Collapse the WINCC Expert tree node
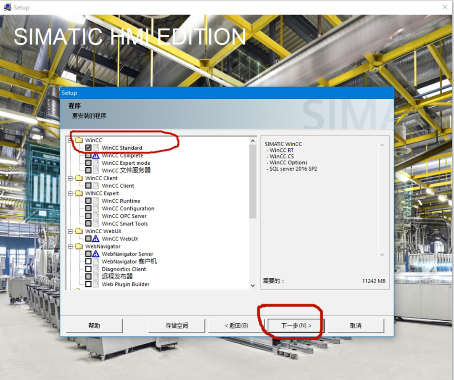Screen dimensions: 454x380 [x=70, y=193]
